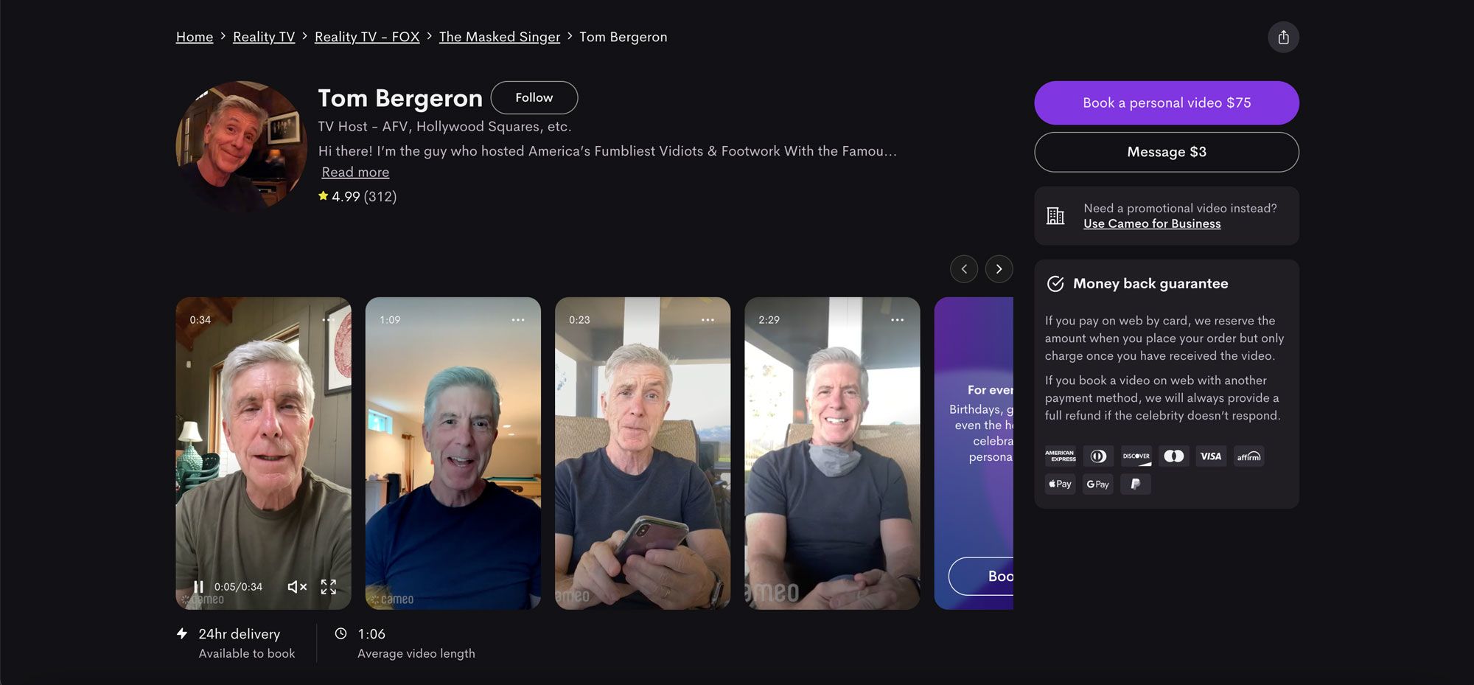Screen dimensions: 1474x685
Task: Pause the playing 0:34 video
Action: 198,587
